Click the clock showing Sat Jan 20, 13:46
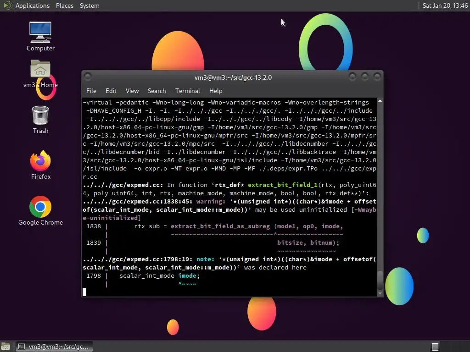470x352 pixels. click(445, 5)
